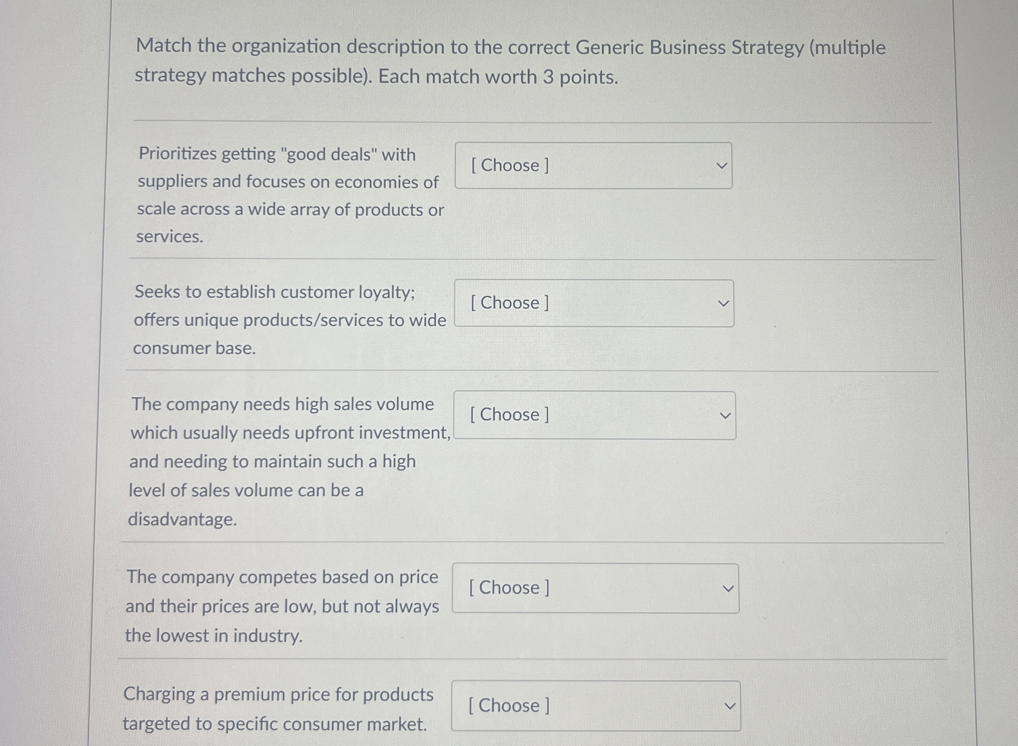Click the "[ Choose ]" text in fourth dropdown
Viewport: 1018px width, 746px height.
click(509, 588)
